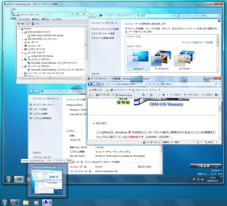Collapse the ディスク ドライブ node
227x206 pixels.
[x=22, y=53]
